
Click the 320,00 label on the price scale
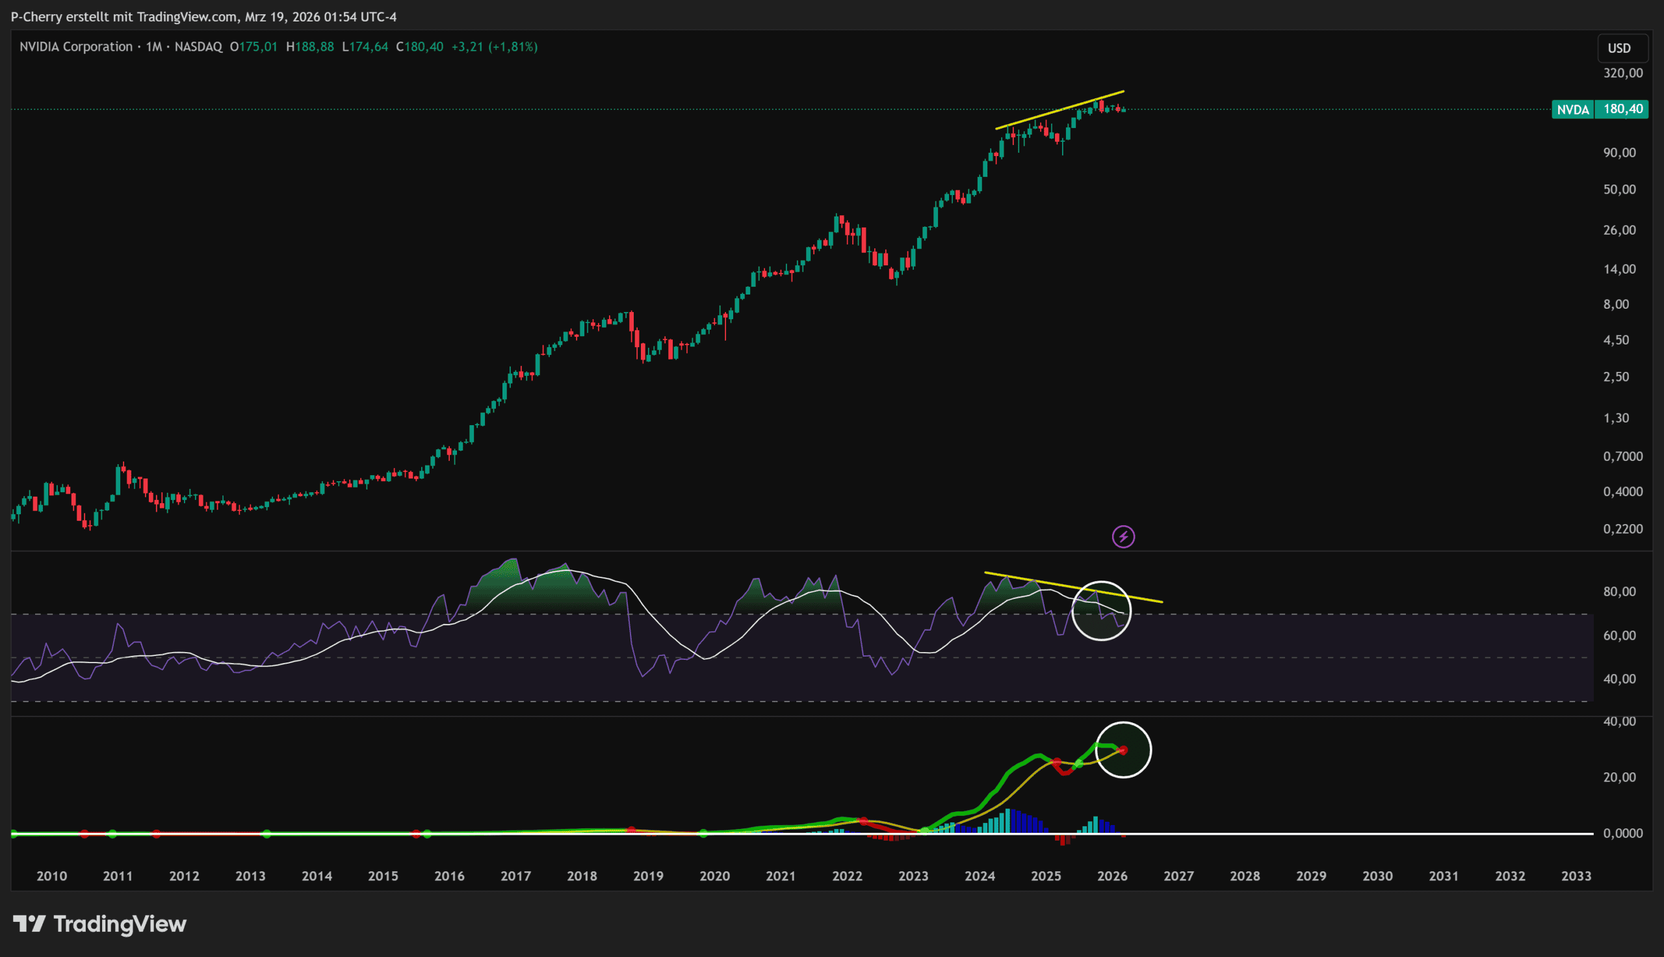tap(1622, 73)
